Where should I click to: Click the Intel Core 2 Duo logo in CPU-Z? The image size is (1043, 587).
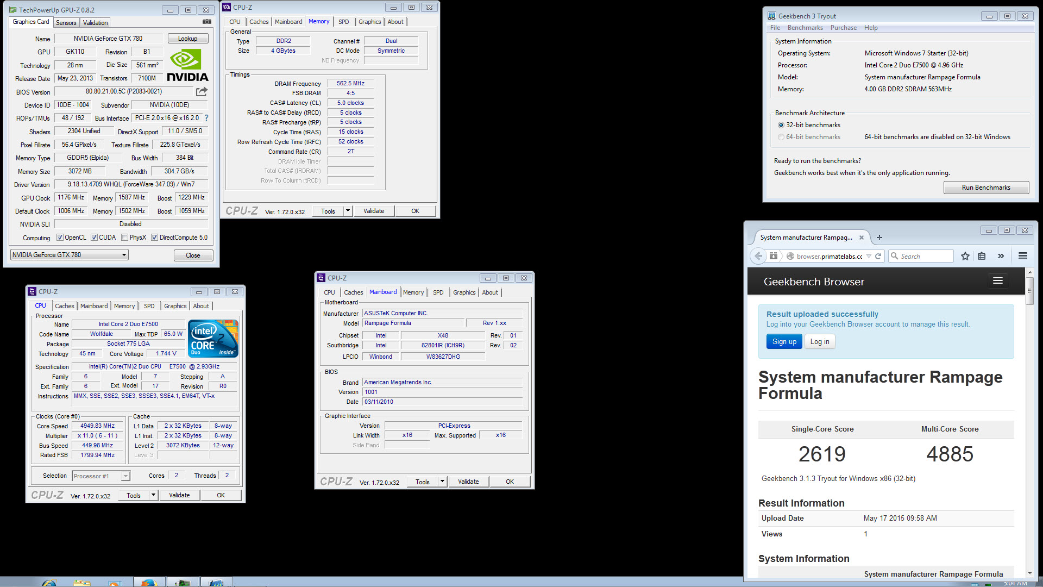click(213, 338)
